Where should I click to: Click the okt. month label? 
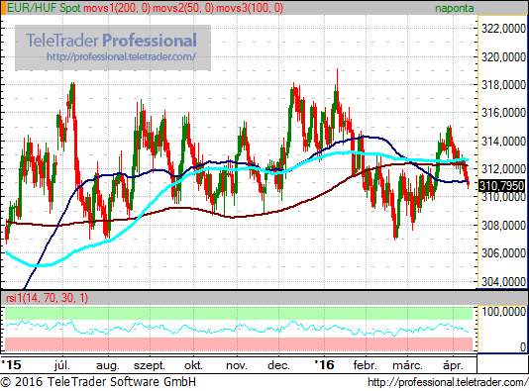(193, 365)
